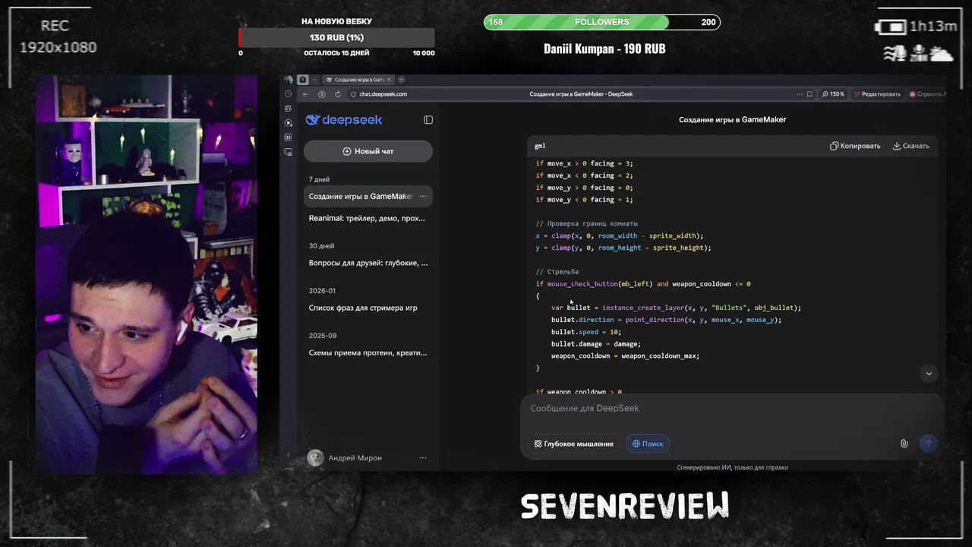The image size is (972, 547).
Task: Click comment // Проверка границ комнаты
Action: 587,223
